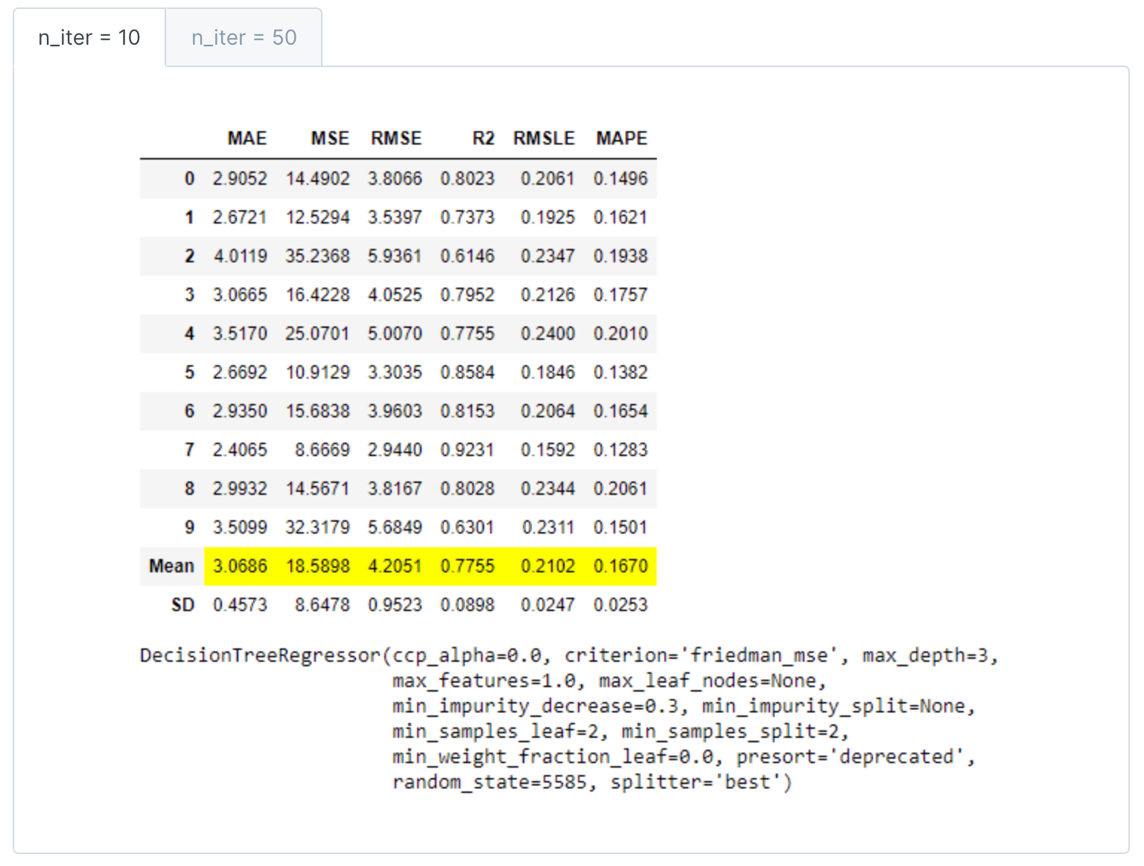Click the SD value 0.0898 for R2
Viewport: 1144px width, 866px height.
(467, 605)
